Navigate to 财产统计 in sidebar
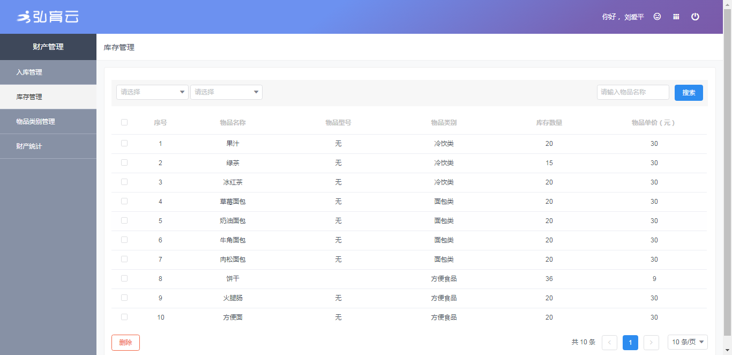The width and height of the screenshot is (732, 355). (29, 146)
